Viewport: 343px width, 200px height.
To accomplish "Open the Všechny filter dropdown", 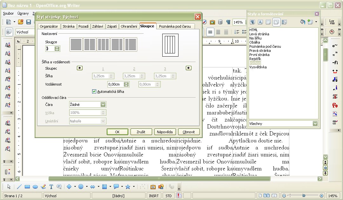I will (315, 124).
